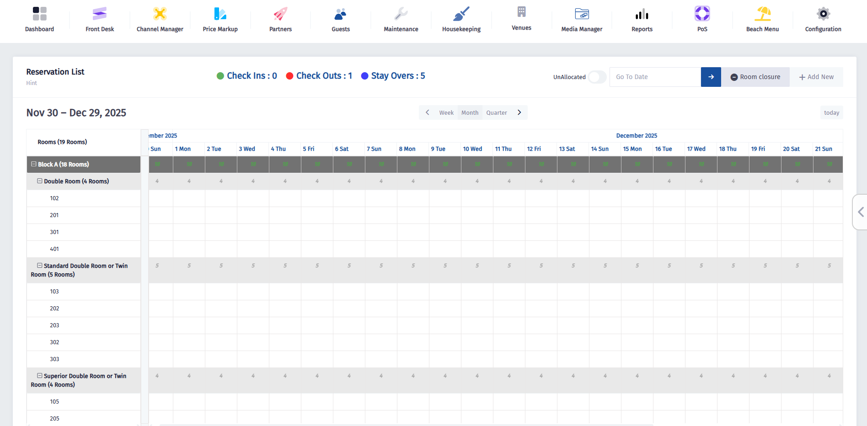Open the Maintenance wrench icon
Screen dimensions: 867x426
401,14
